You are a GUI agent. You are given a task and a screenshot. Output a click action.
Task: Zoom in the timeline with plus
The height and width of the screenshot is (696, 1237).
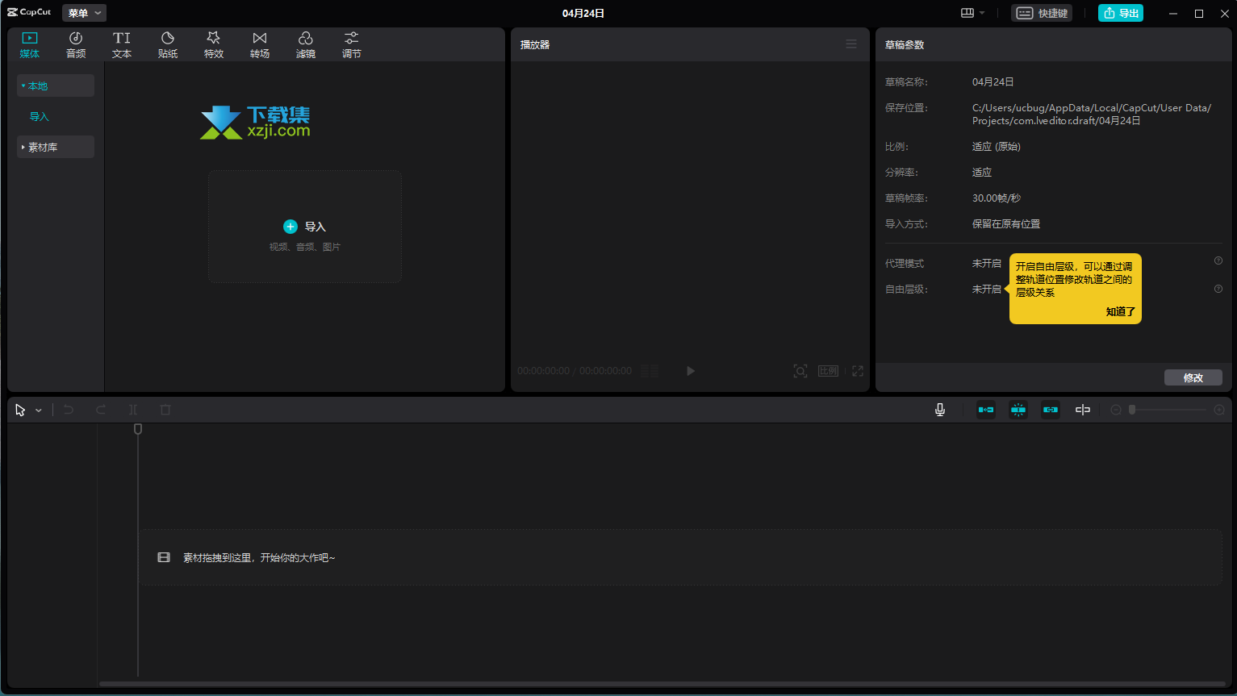(1219, 410)
